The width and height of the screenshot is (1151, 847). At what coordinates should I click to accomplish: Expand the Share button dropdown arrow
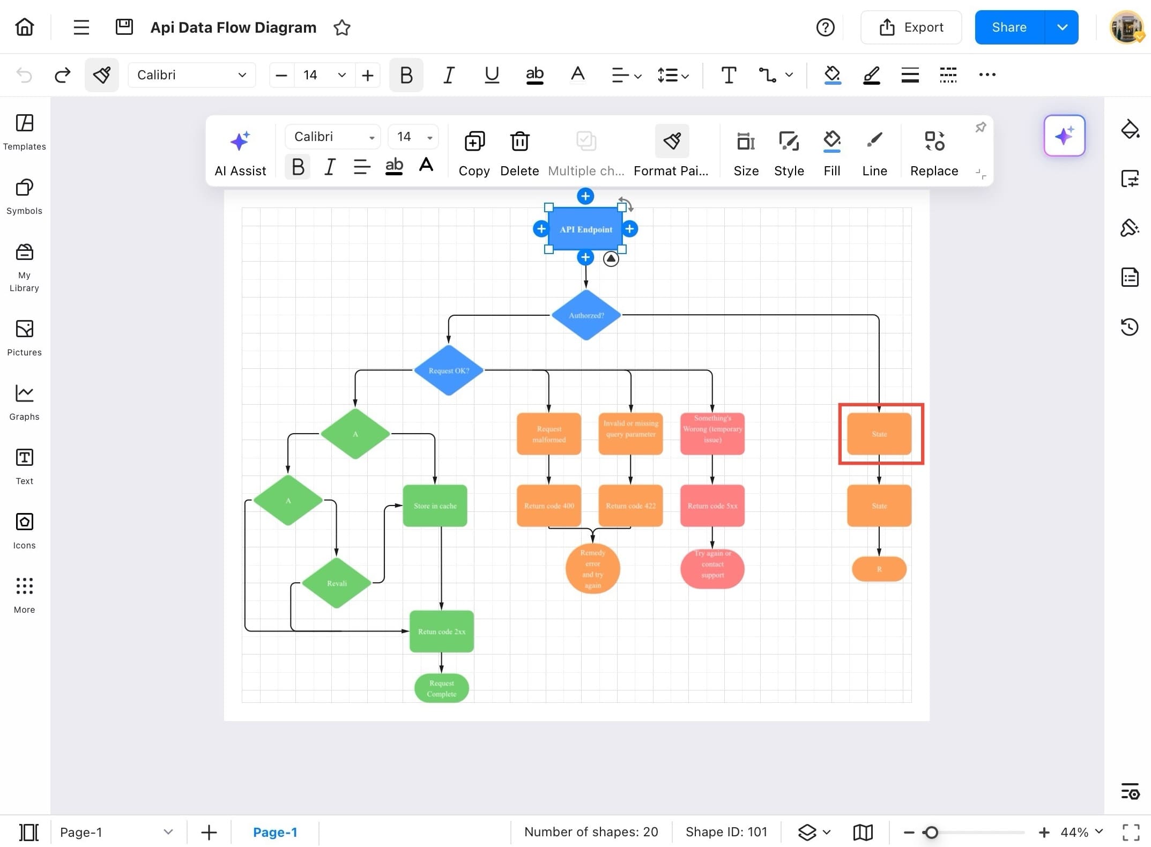(x=1061, y=27)
